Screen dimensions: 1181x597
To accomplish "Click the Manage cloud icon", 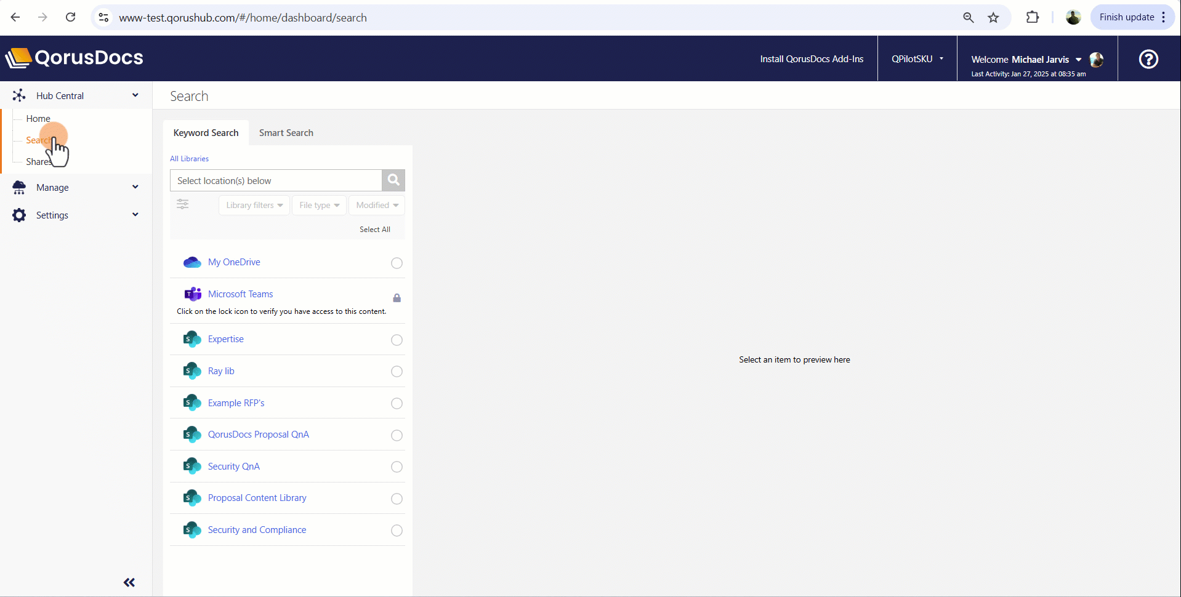I will tap(19, 187).
